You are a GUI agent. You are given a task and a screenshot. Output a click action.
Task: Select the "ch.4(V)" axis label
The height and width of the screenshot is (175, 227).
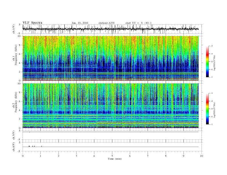pyautogui.click(x=14, y=147)
